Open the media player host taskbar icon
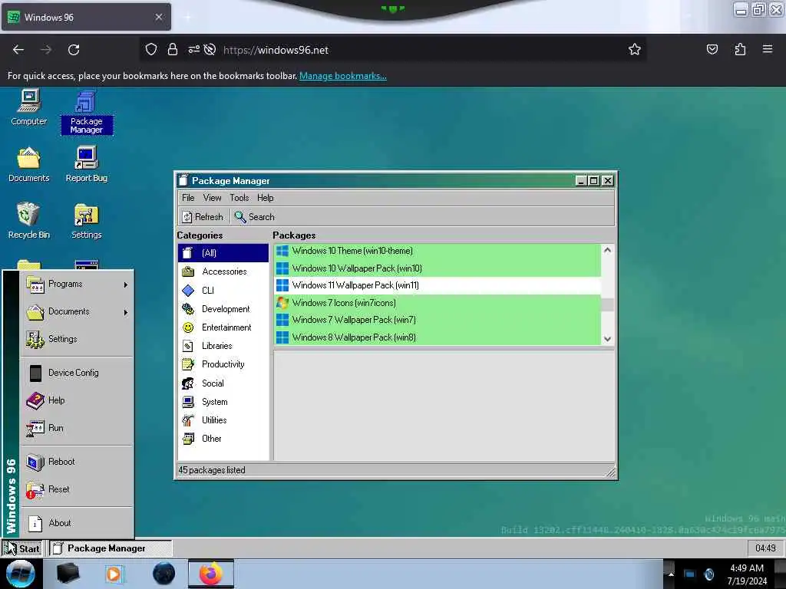Screen dimensions: 786x589 pos(114,574)
